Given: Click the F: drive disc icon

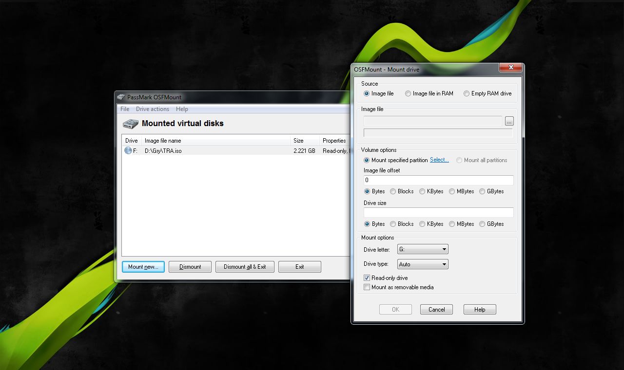Looking at the screenshot, I should [128, 150].
